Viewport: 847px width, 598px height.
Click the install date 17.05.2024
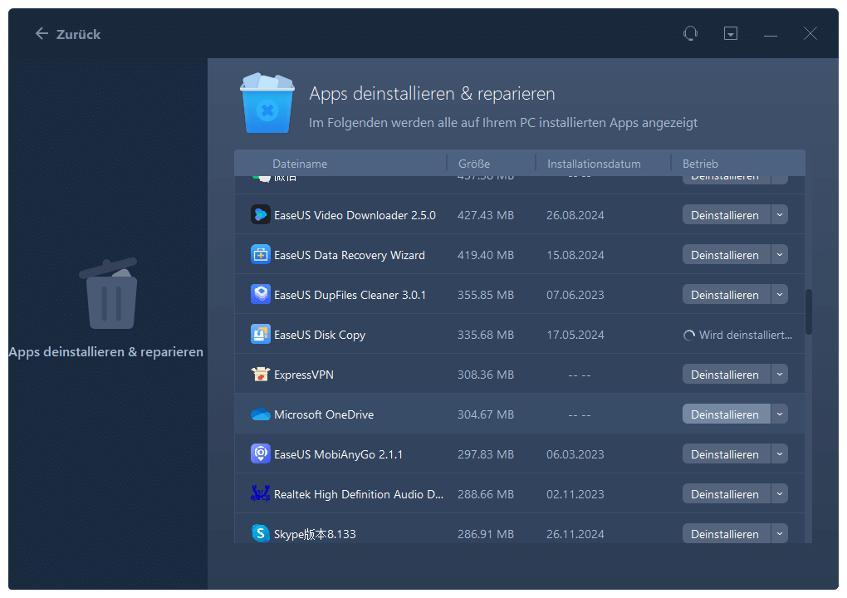pyautogui.click(x=575, y=335)
